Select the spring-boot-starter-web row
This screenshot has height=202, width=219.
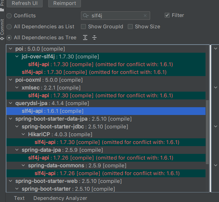(106, 181)
